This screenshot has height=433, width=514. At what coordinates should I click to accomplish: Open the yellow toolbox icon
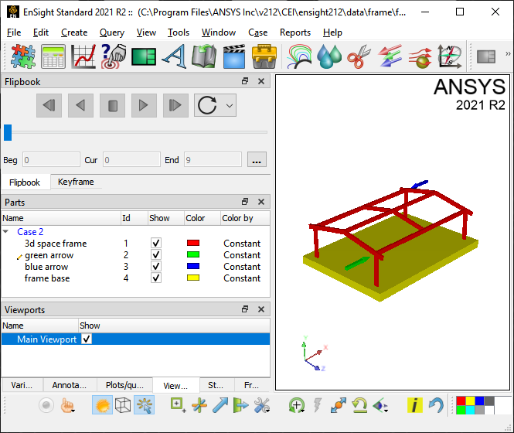tap(264, 56)
